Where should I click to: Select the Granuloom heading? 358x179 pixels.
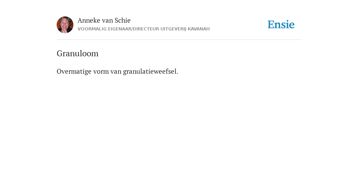(77, 53)
